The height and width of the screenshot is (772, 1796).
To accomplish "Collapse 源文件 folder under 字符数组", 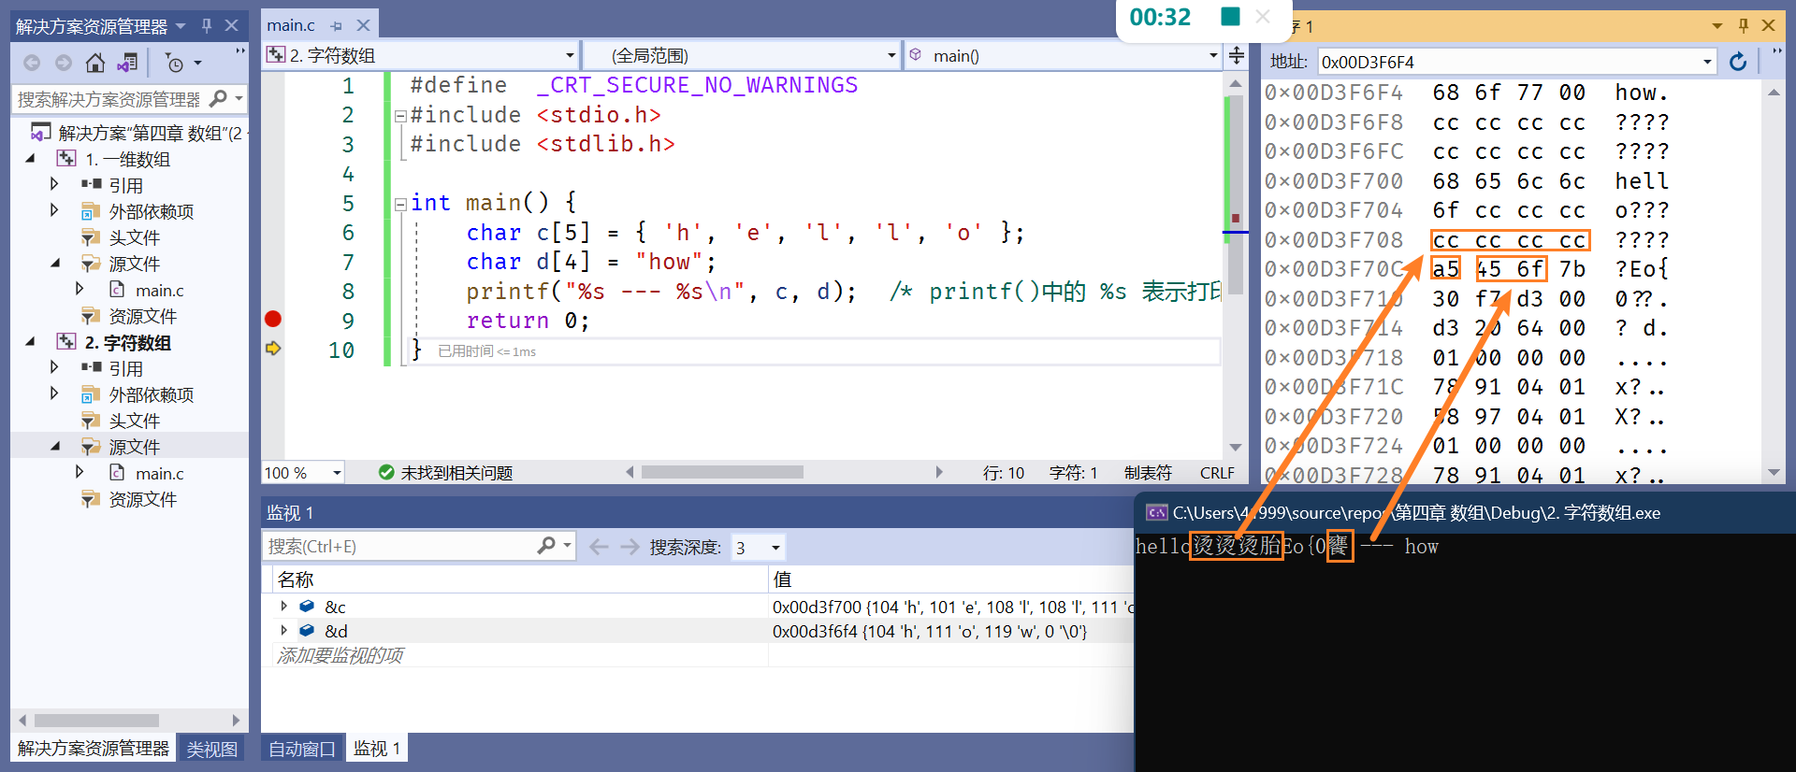I will [x=55, y=447].
